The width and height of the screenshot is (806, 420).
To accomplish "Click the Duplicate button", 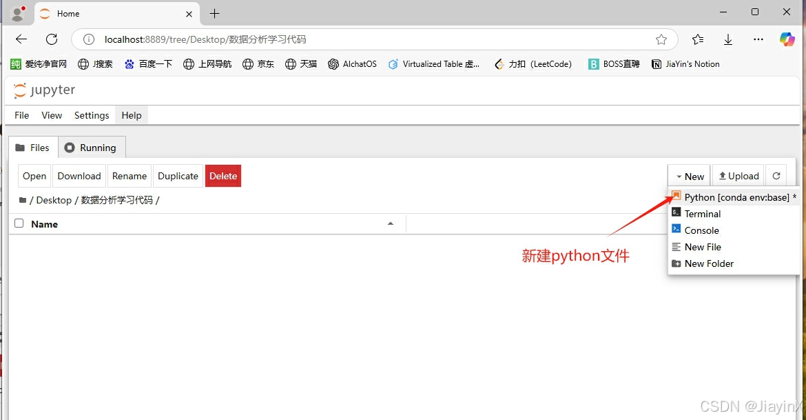I will pos(178,176).
